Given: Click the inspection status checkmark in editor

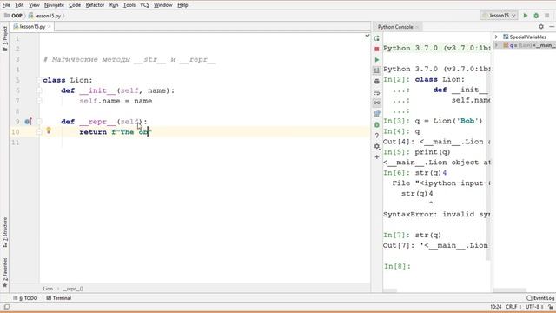Looking at the screenshot, I should 367,36.
